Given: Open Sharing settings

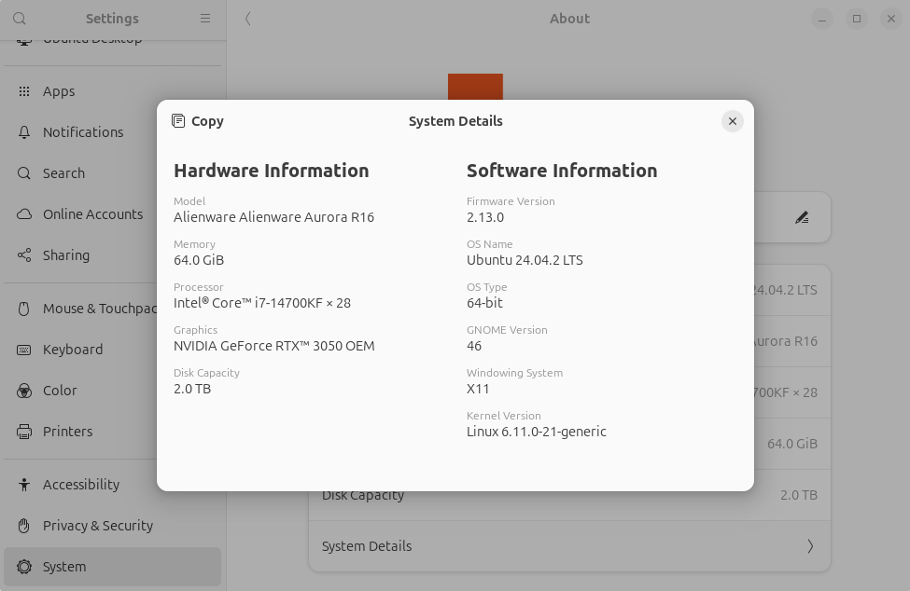Looking at the screenshot, I should pyautogui.click(x=113, y=255).
